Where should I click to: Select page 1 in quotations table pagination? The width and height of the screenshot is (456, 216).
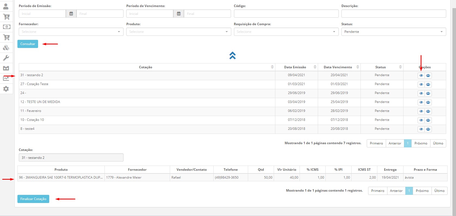[408, 143]
